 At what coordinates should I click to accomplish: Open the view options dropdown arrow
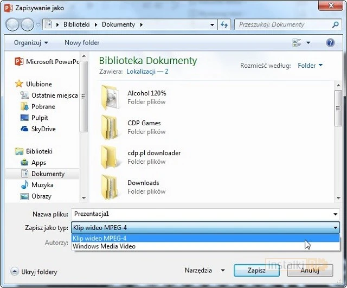[x=308, y=42]
